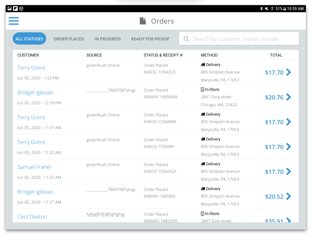Show Ready For Pickup orders

pos(150,39)
